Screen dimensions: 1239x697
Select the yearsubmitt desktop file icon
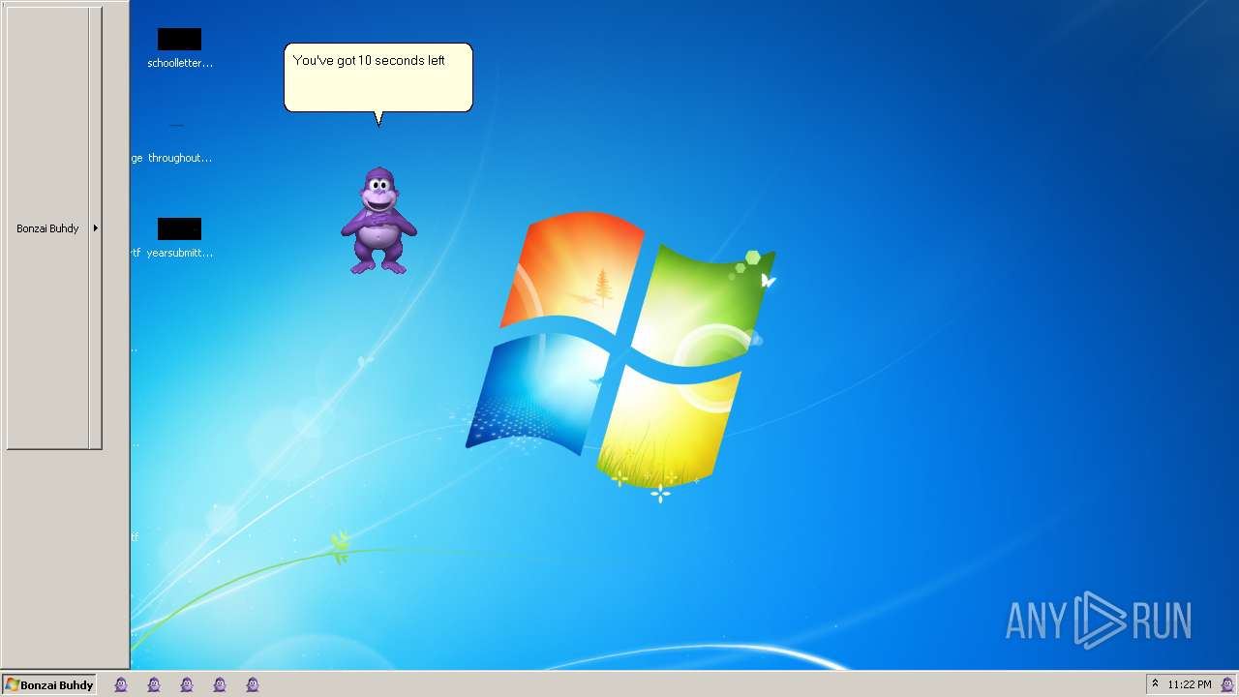click(x=179, y=239)
